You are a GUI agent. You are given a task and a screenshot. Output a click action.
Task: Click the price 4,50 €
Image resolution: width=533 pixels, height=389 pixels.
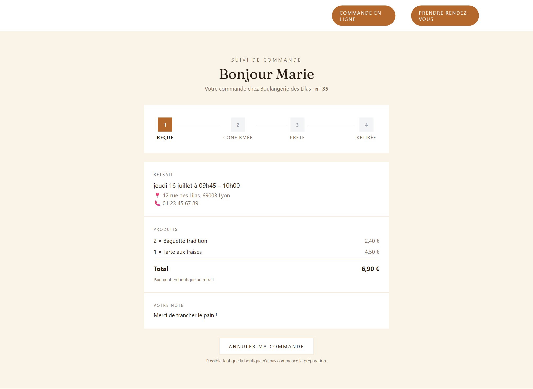(x=372, y=252)
